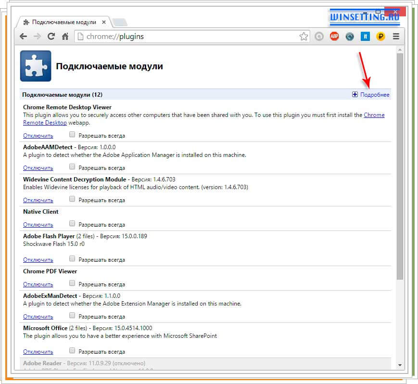Click the yellow "P" extension icon
Screen dimensions: 418x384
point(380,36)
